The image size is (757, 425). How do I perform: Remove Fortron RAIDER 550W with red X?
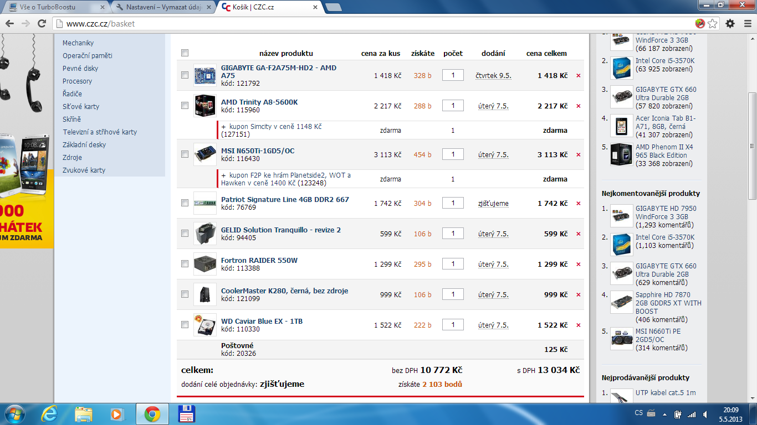(x=579, y=265)
